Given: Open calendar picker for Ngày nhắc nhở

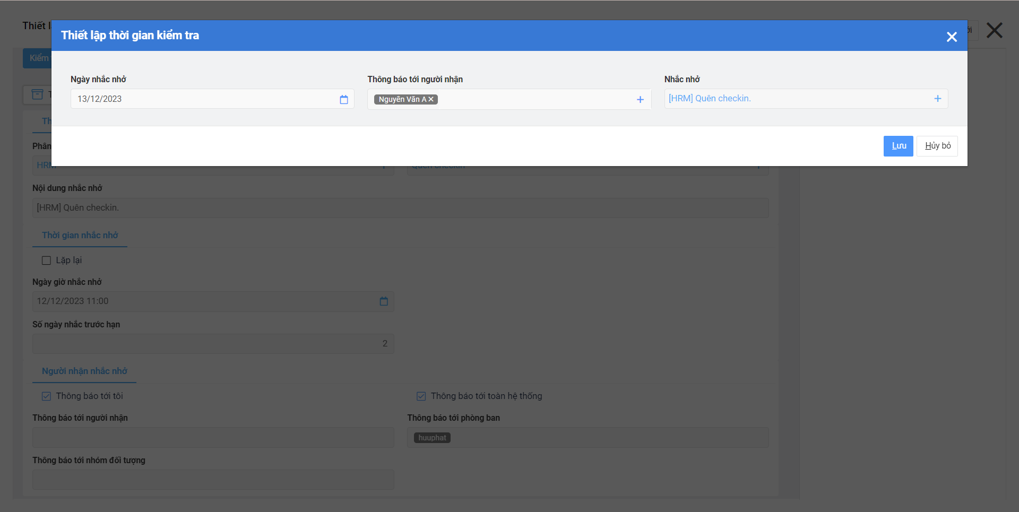Looking at the screenshot, I should coord(344,99).
